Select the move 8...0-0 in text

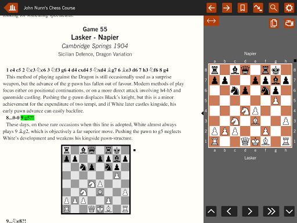[13, 118]
